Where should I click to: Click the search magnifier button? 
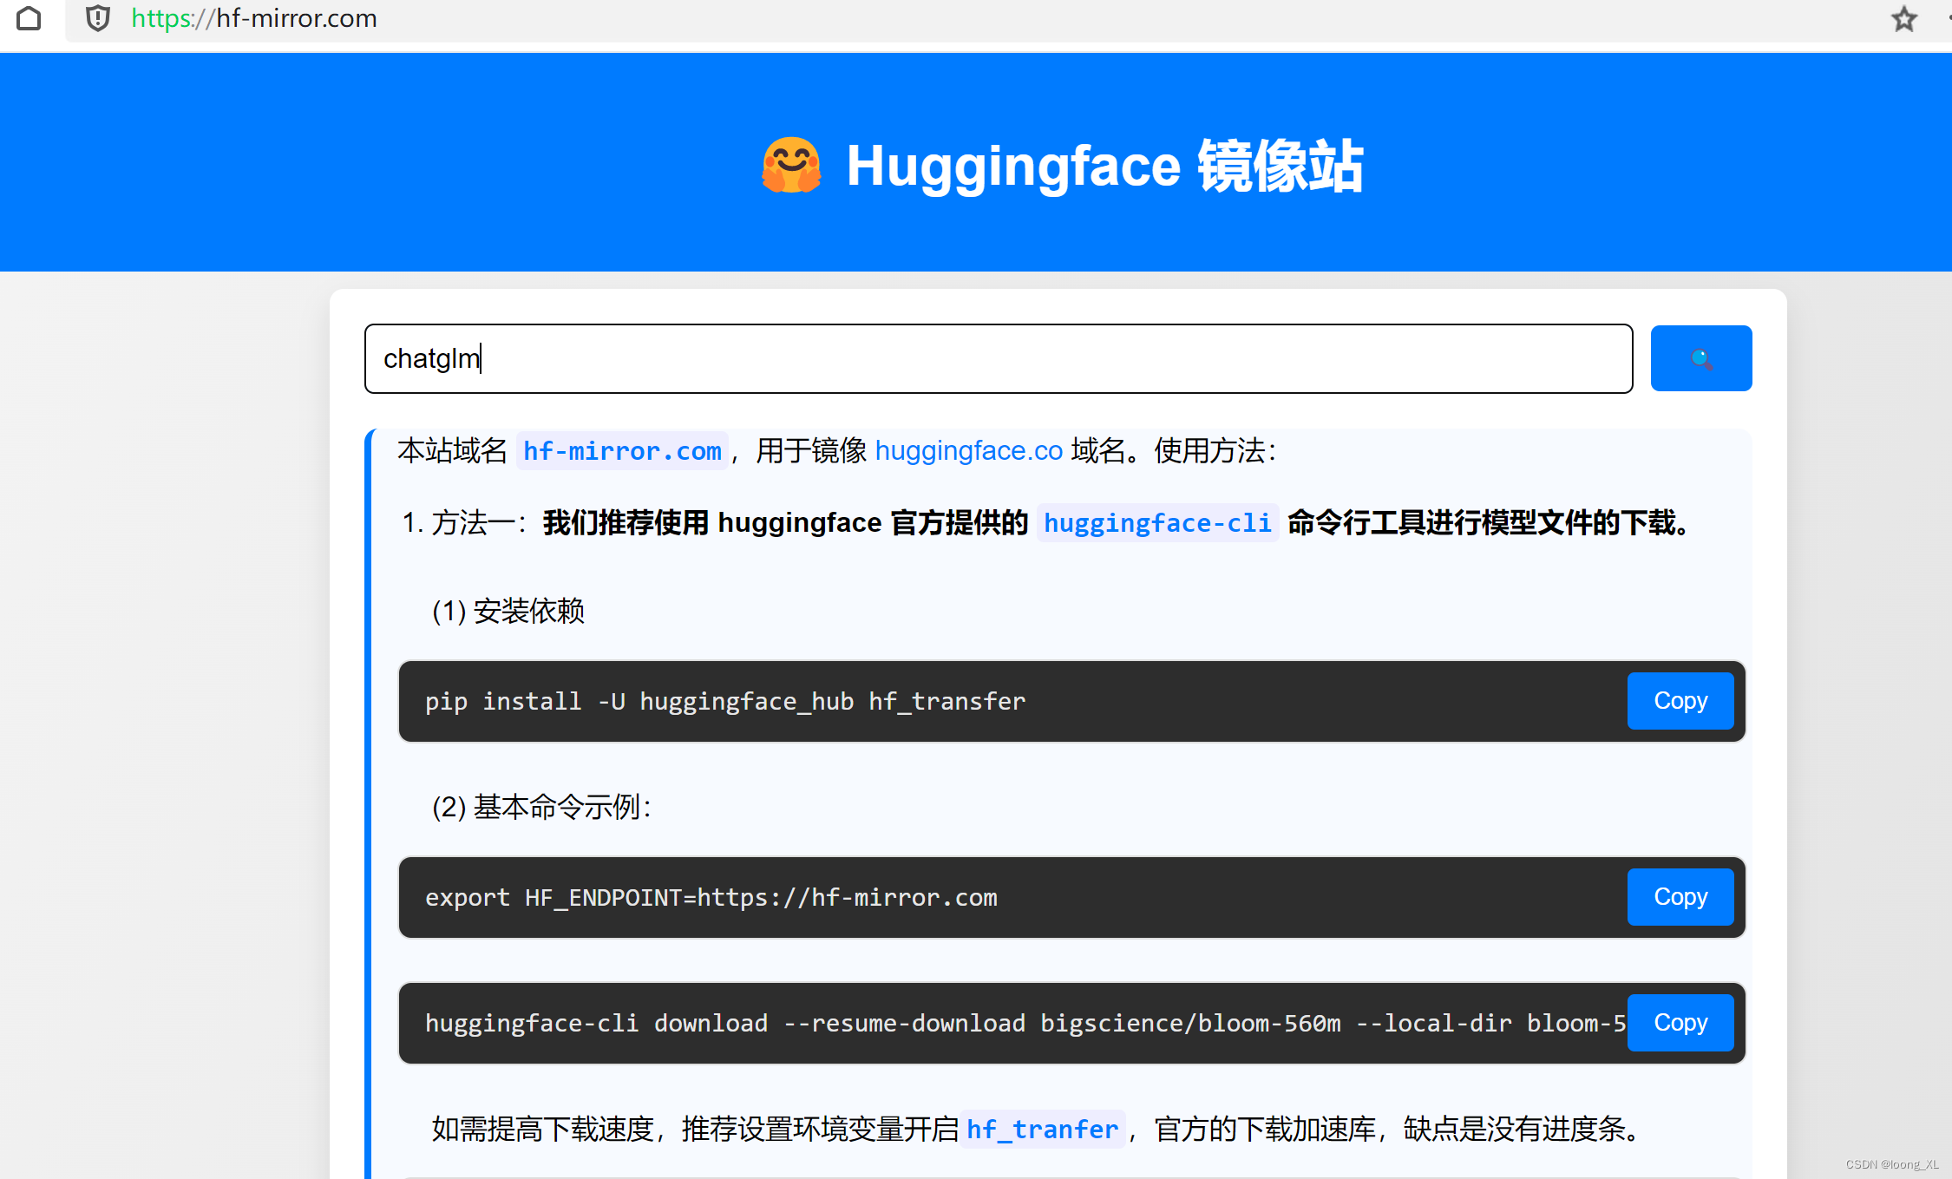click(1700, 357)
